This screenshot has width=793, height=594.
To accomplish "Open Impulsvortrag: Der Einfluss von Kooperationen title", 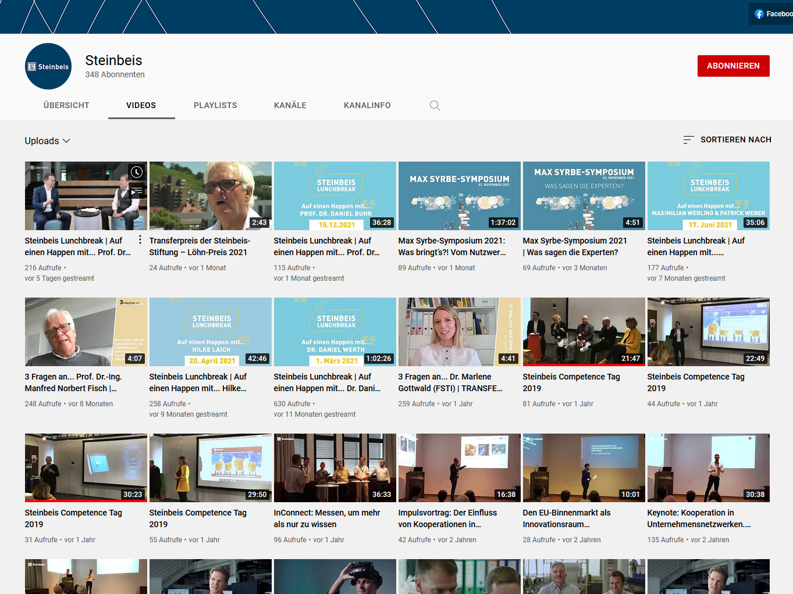I will (447, 518).
